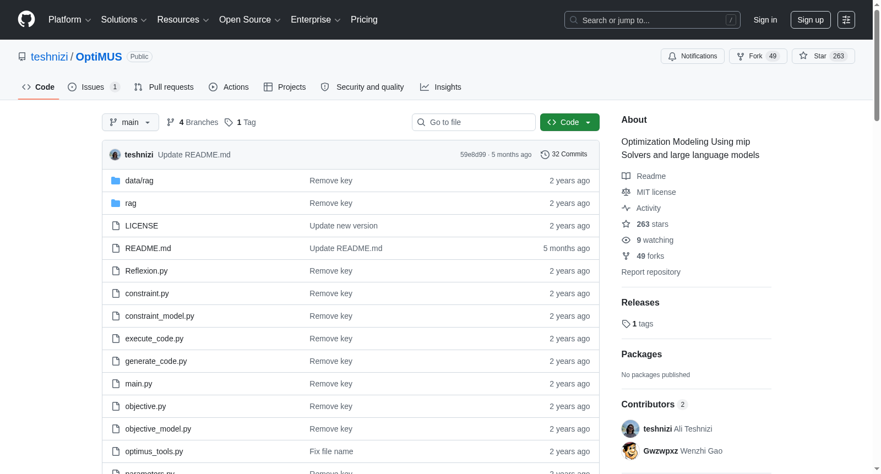881x474 pixels.
Task: Open the main.py file
Action: click(x=139, y=384)
